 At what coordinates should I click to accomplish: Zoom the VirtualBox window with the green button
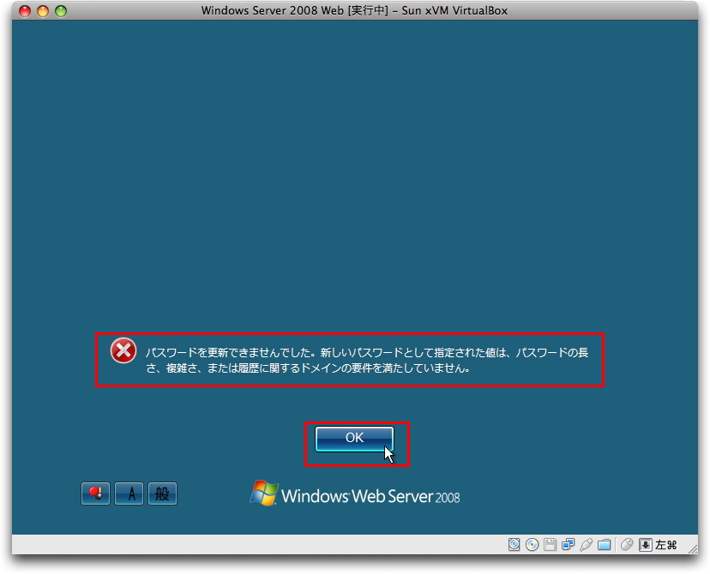(x=61, y=11)
